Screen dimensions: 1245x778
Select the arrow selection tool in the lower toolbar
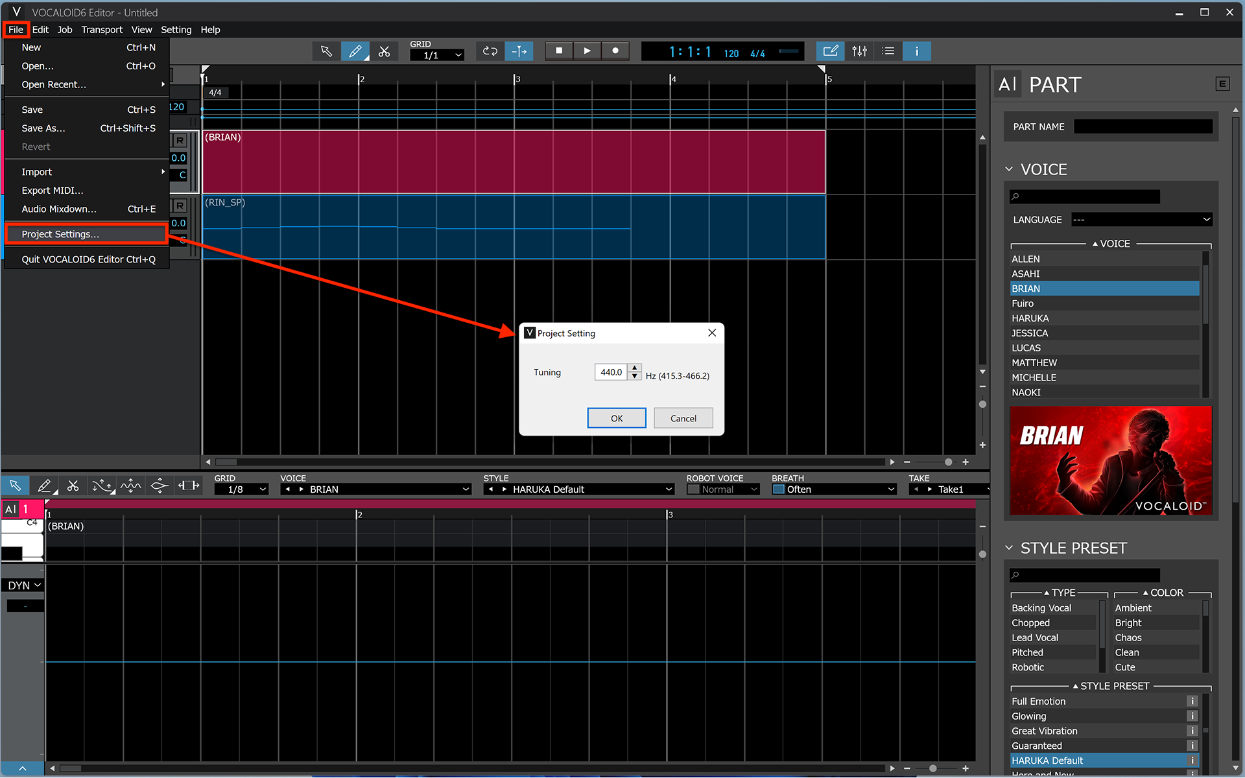coord(16,485)
